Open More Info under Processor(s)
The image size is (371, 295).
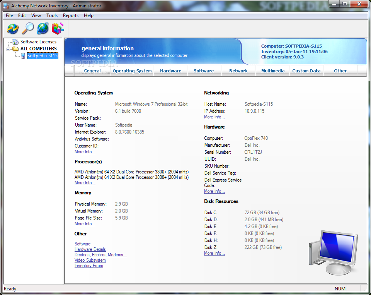[85, 183]
